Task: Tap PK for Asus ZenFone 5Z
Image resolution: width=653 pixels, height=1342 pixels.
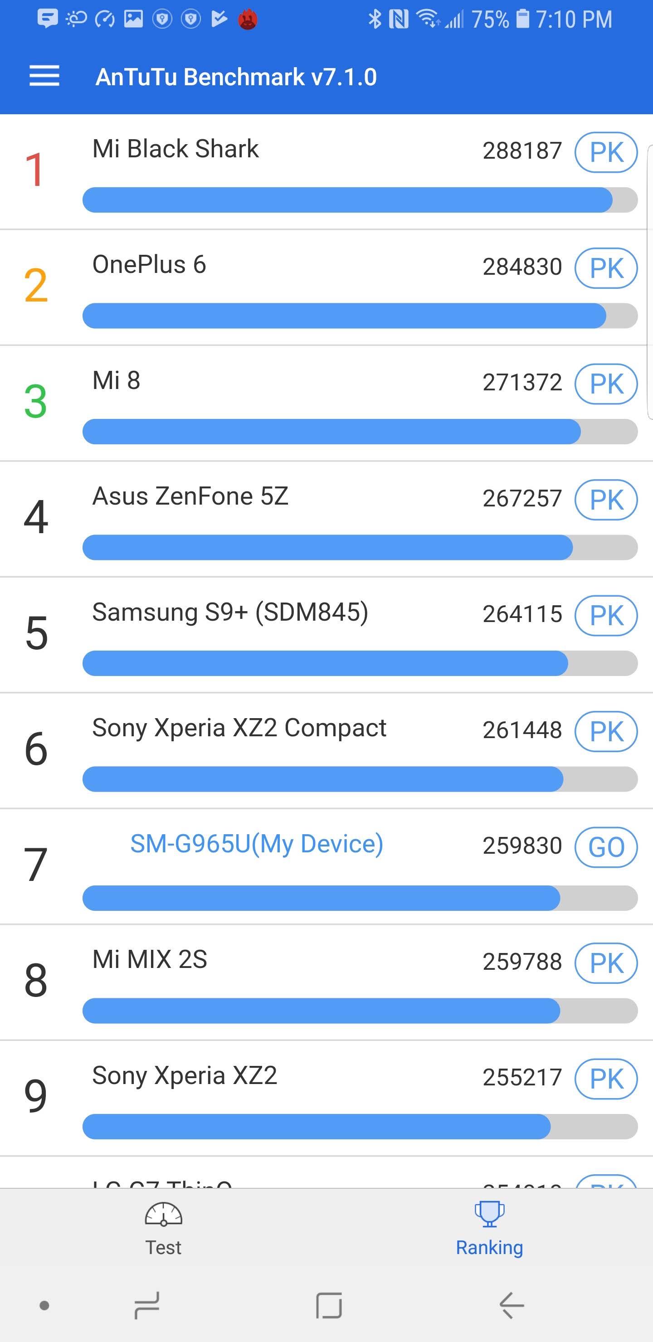Action: tap(606, 500)
